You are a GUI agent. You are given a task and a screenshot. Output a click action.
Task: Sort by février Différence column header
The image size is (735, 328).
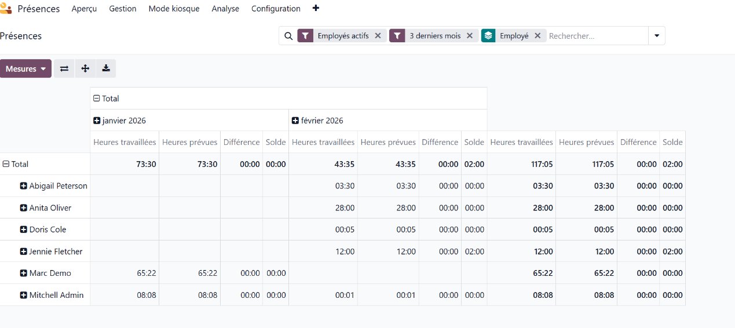(440, 142)
